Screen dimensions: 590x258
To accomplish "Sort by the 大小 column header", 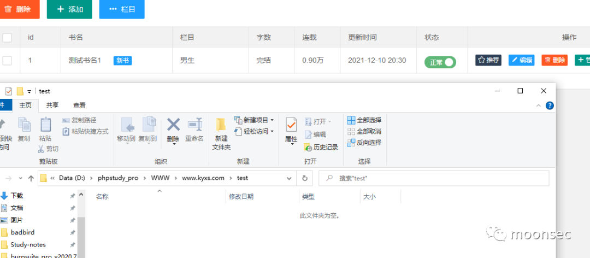I will (x=381, y=197).
